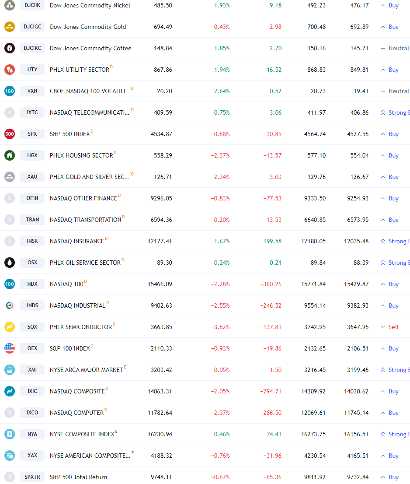Screen dimensions: 410x484
Task: Open PHLX HOUSING SECTOR name link
Action: (x=81, y=156)
